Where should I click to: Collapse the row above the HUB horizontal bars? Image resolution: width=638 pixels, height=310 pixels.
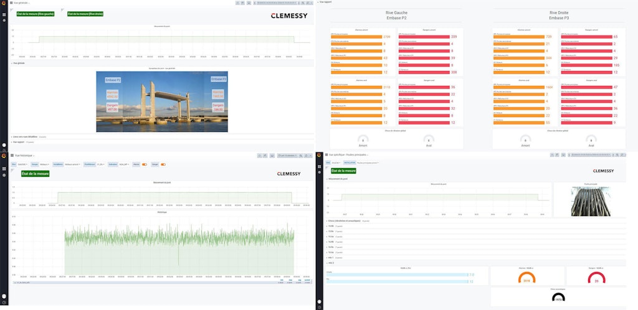tap(330, 263)
